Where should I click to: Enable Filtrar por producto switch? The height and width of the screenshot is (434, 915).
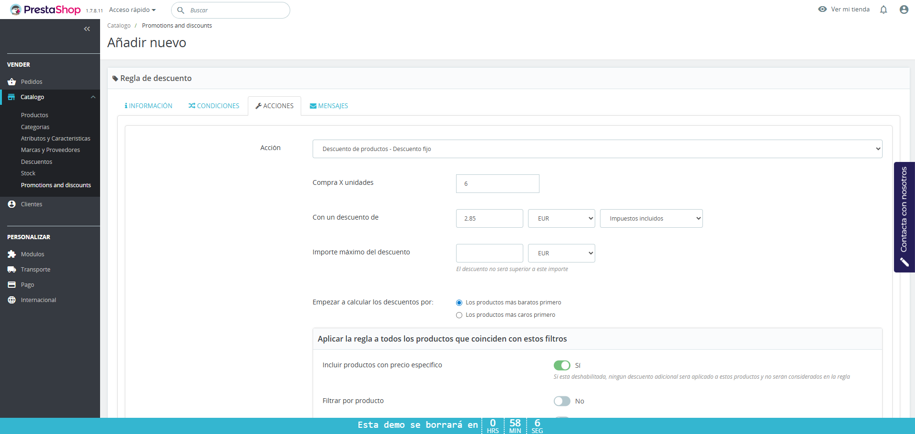tap(562, 401)
